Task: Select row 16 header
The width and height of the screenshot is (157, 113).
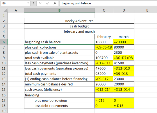Action: [x=4, y=95]
